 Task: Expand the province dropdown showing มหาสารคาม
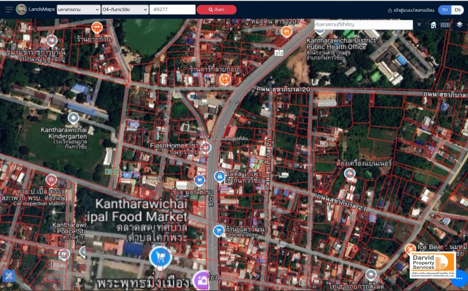[78, 10]
